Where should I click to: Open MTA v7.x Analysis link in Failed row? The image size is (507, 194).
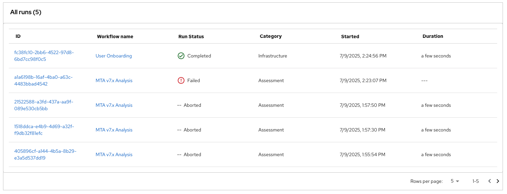114,80
